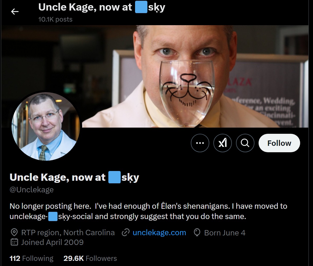This screenshot has height=266, width=313.
Task: Click the location pin icon
Action: [x=14, y=233]
